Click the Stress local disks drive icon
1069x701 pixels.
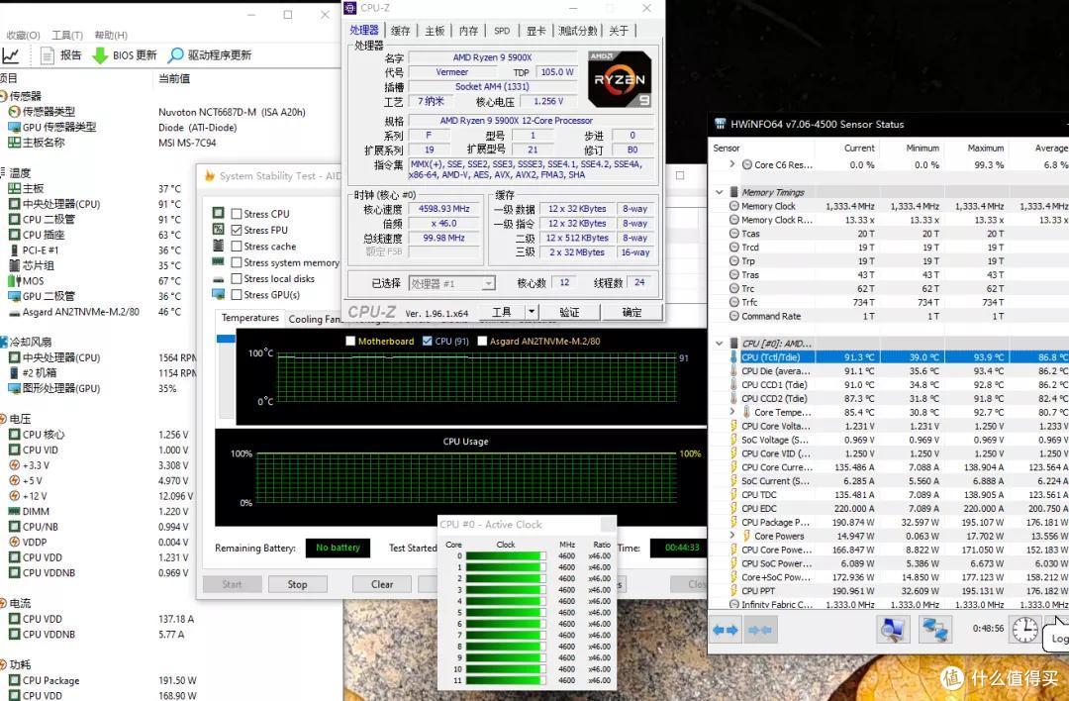(218, 279)
